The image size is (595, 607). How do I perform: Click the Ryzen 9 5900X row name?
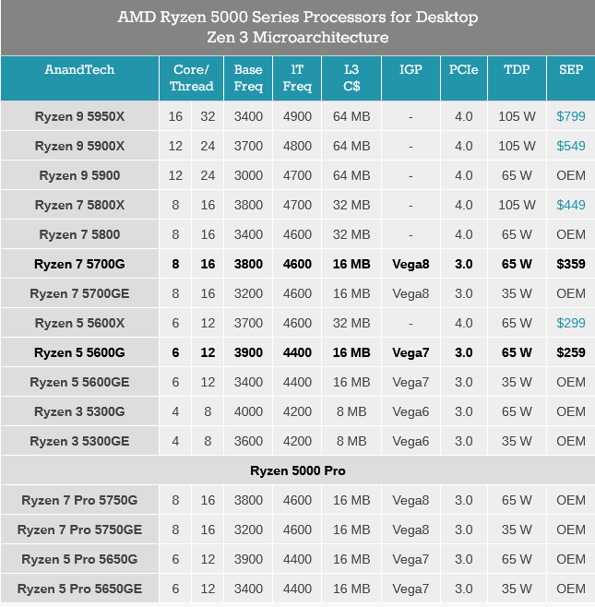79,146
